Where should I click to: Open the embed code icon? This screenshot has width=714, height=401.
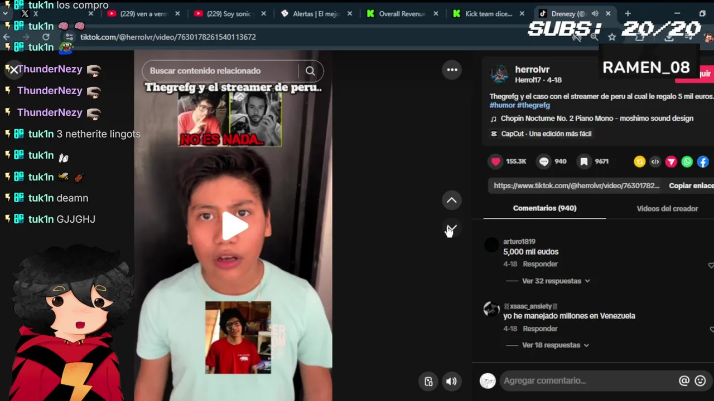[x=655, y=162]
